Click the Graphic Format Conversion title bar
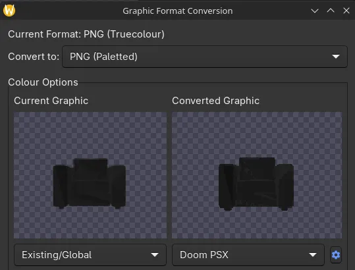 tap(178, 11)
